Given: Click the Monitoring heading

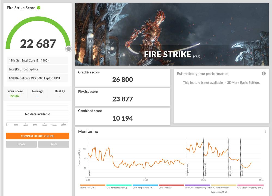Looking at the screenshot, I should (88, 131).
